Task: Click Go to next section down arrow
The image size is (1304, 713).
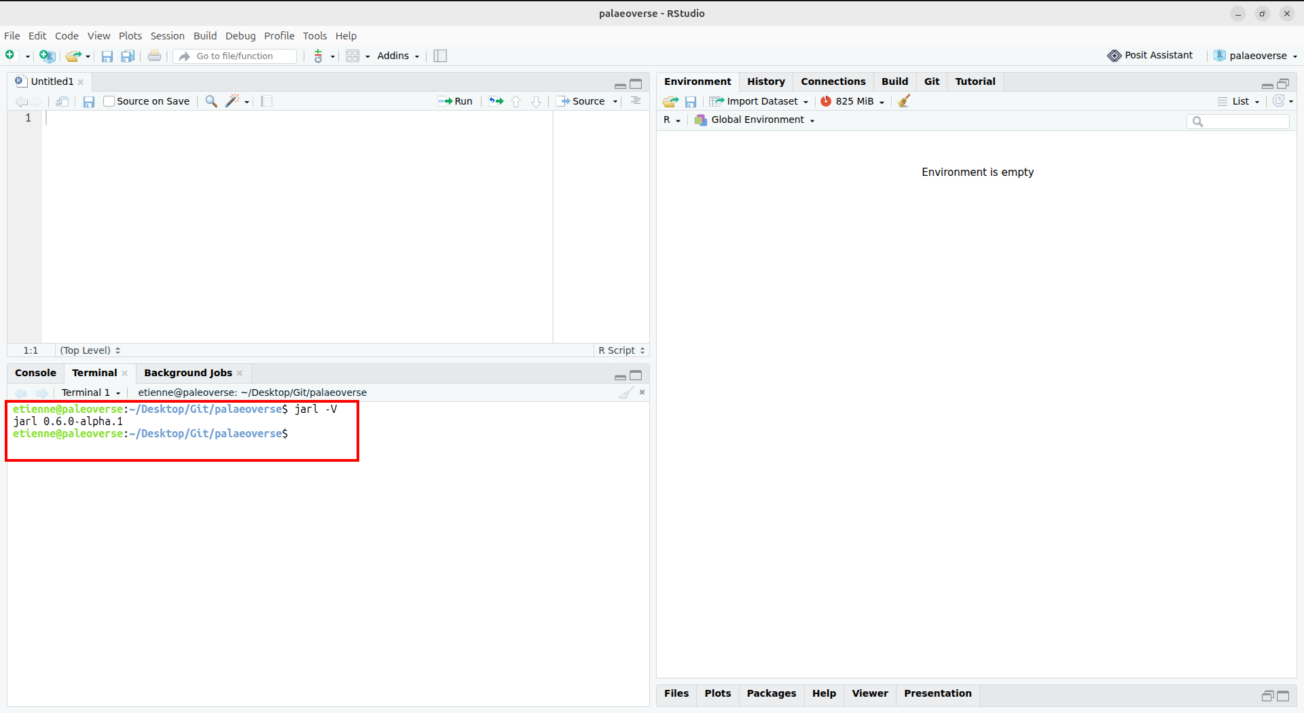Action: click(536, 101)
